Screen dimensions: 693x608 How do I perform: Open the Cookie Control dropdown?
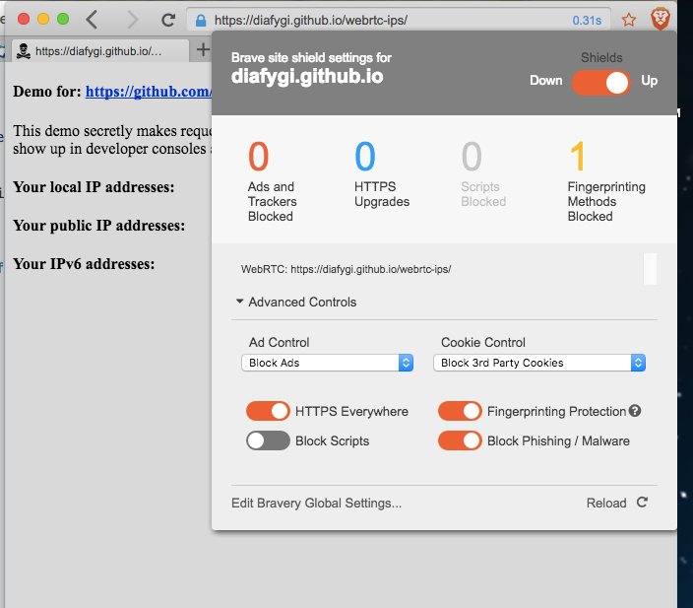click(539, 363)
